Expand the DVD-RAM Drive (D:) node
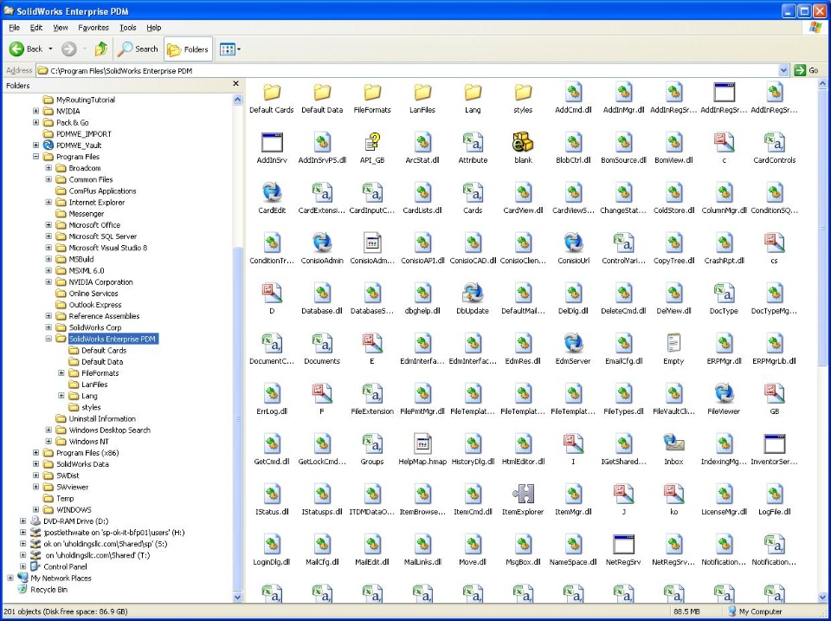 23,521
